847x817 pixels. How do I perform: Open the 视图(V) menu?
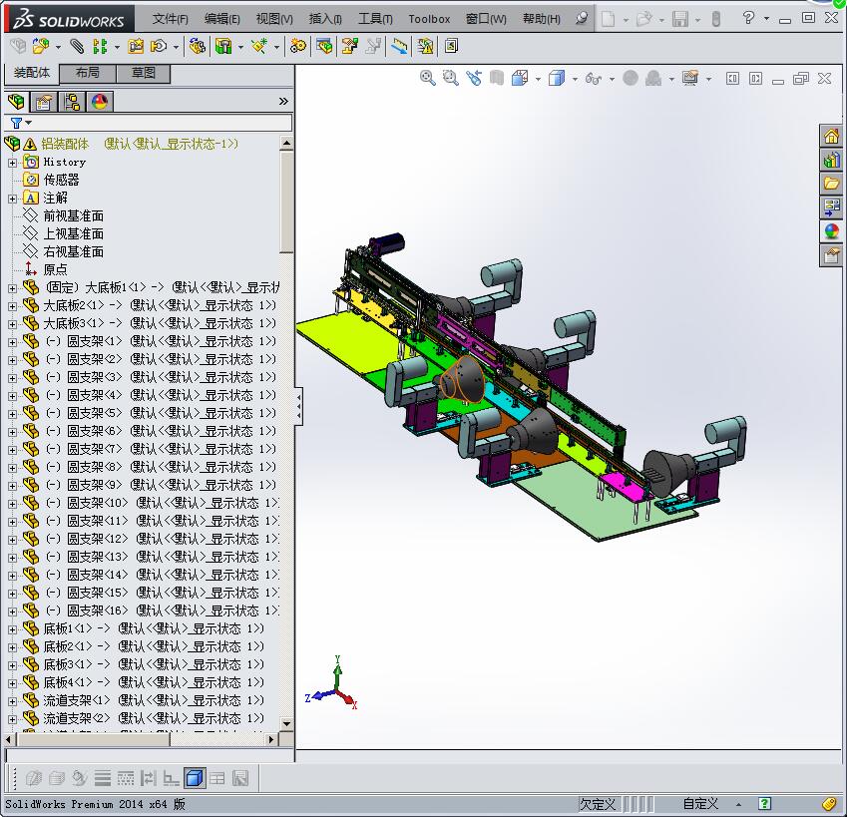pos(274,19)
